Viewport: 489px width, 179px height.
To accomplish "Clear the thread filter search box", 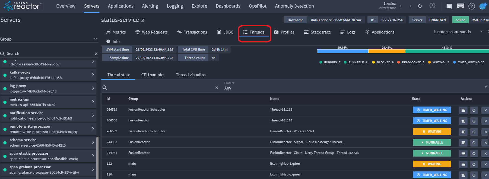I will 217,88.
